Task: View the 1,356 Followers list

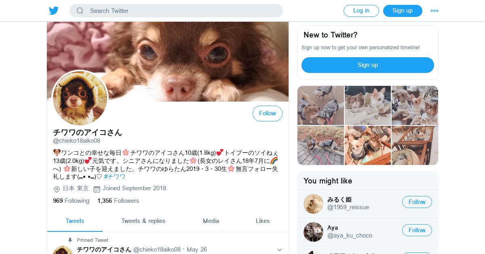Action: coord(118,201)
